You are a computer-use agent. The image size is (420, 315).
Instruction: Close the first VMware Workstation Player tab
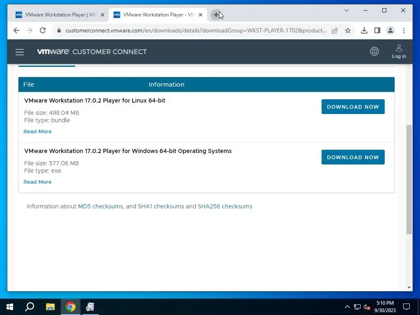pyautogui.click(x=102, y=15)
